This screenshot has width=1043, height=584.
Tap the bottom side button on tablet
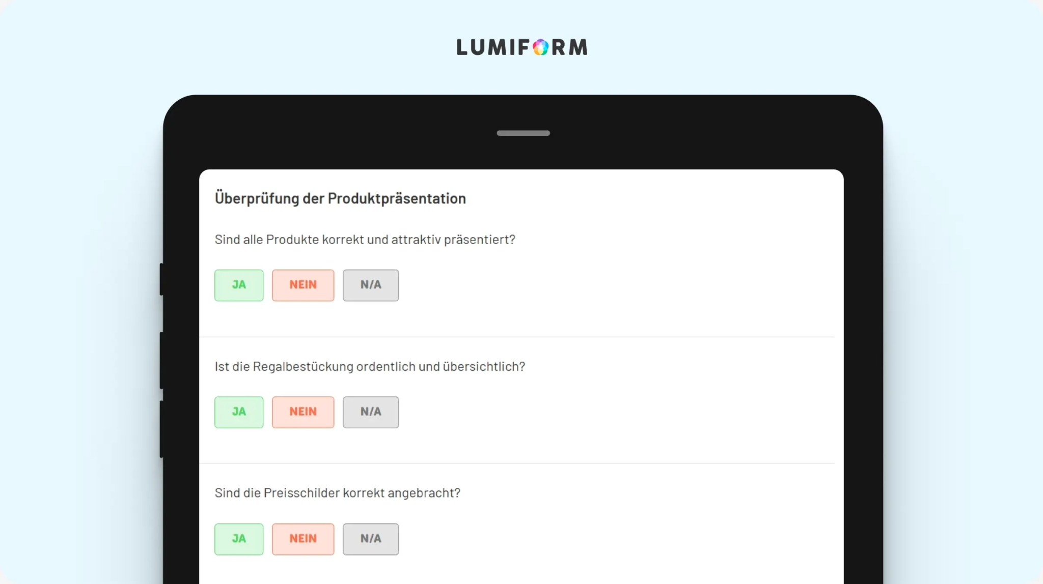(x=161, y=429)
